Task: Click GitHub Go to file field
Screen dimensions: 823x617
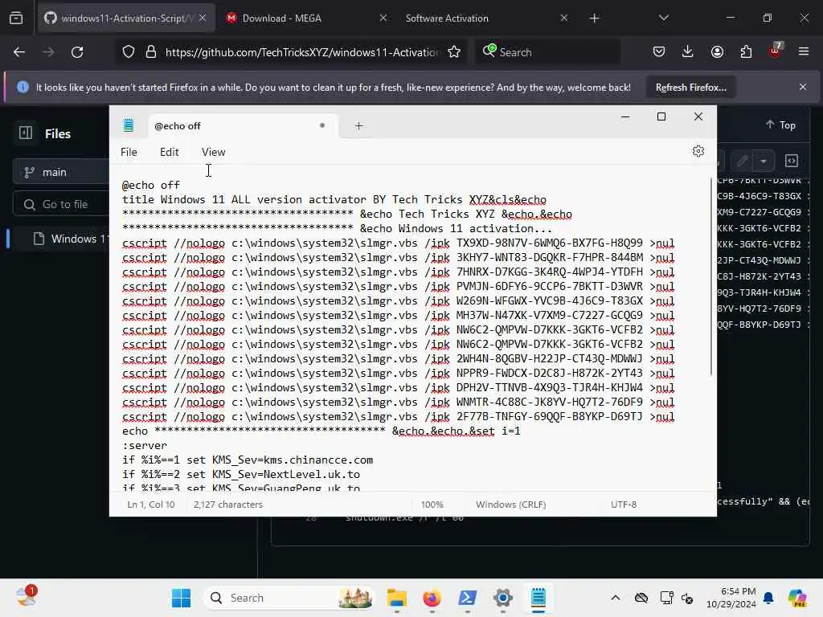Action: click(x=61, y=204)
